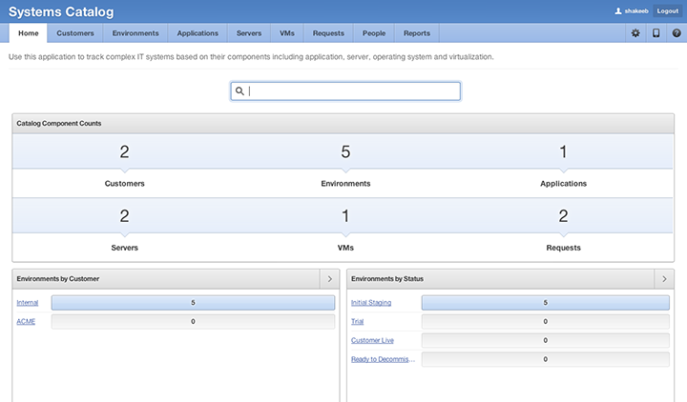687x402 pixels.
Task: Expand the Environments by Customer chevron
Action: (329, 279)
